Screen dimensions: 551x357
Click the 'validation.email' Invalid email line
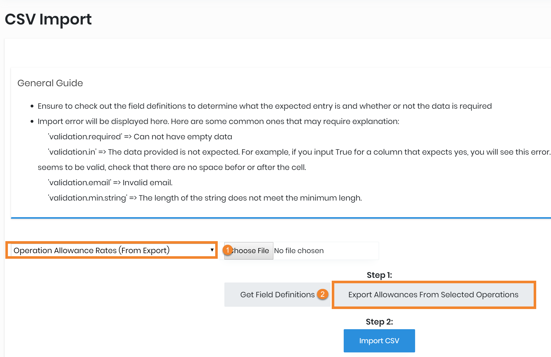(110, 183)
